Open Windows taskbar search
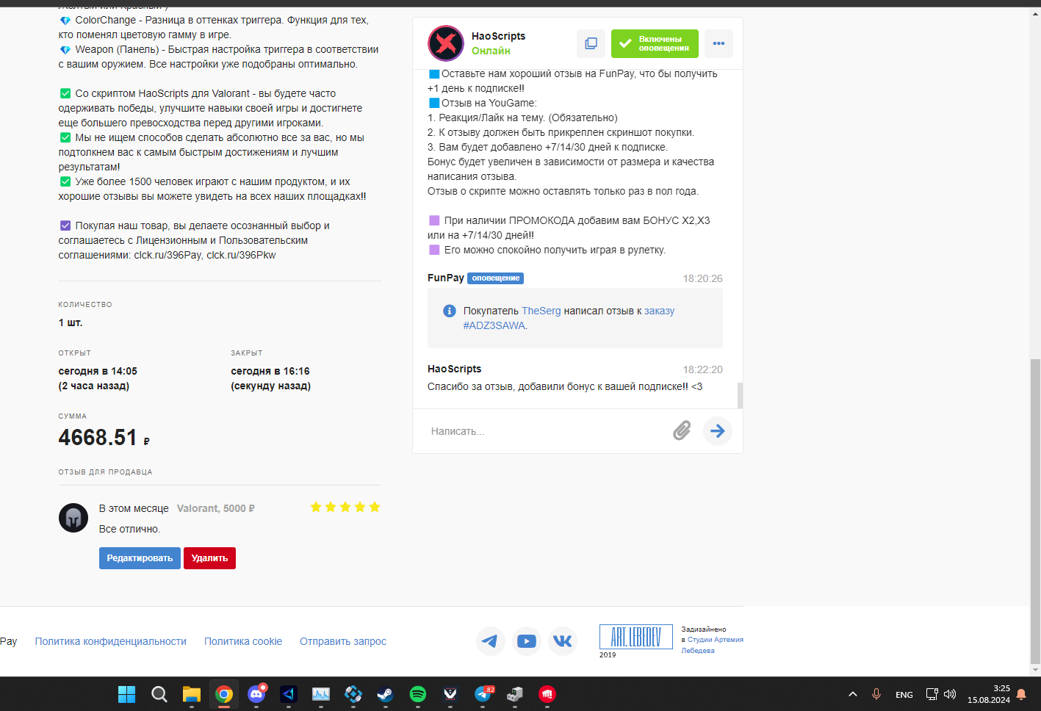 (x=159, y=694)
